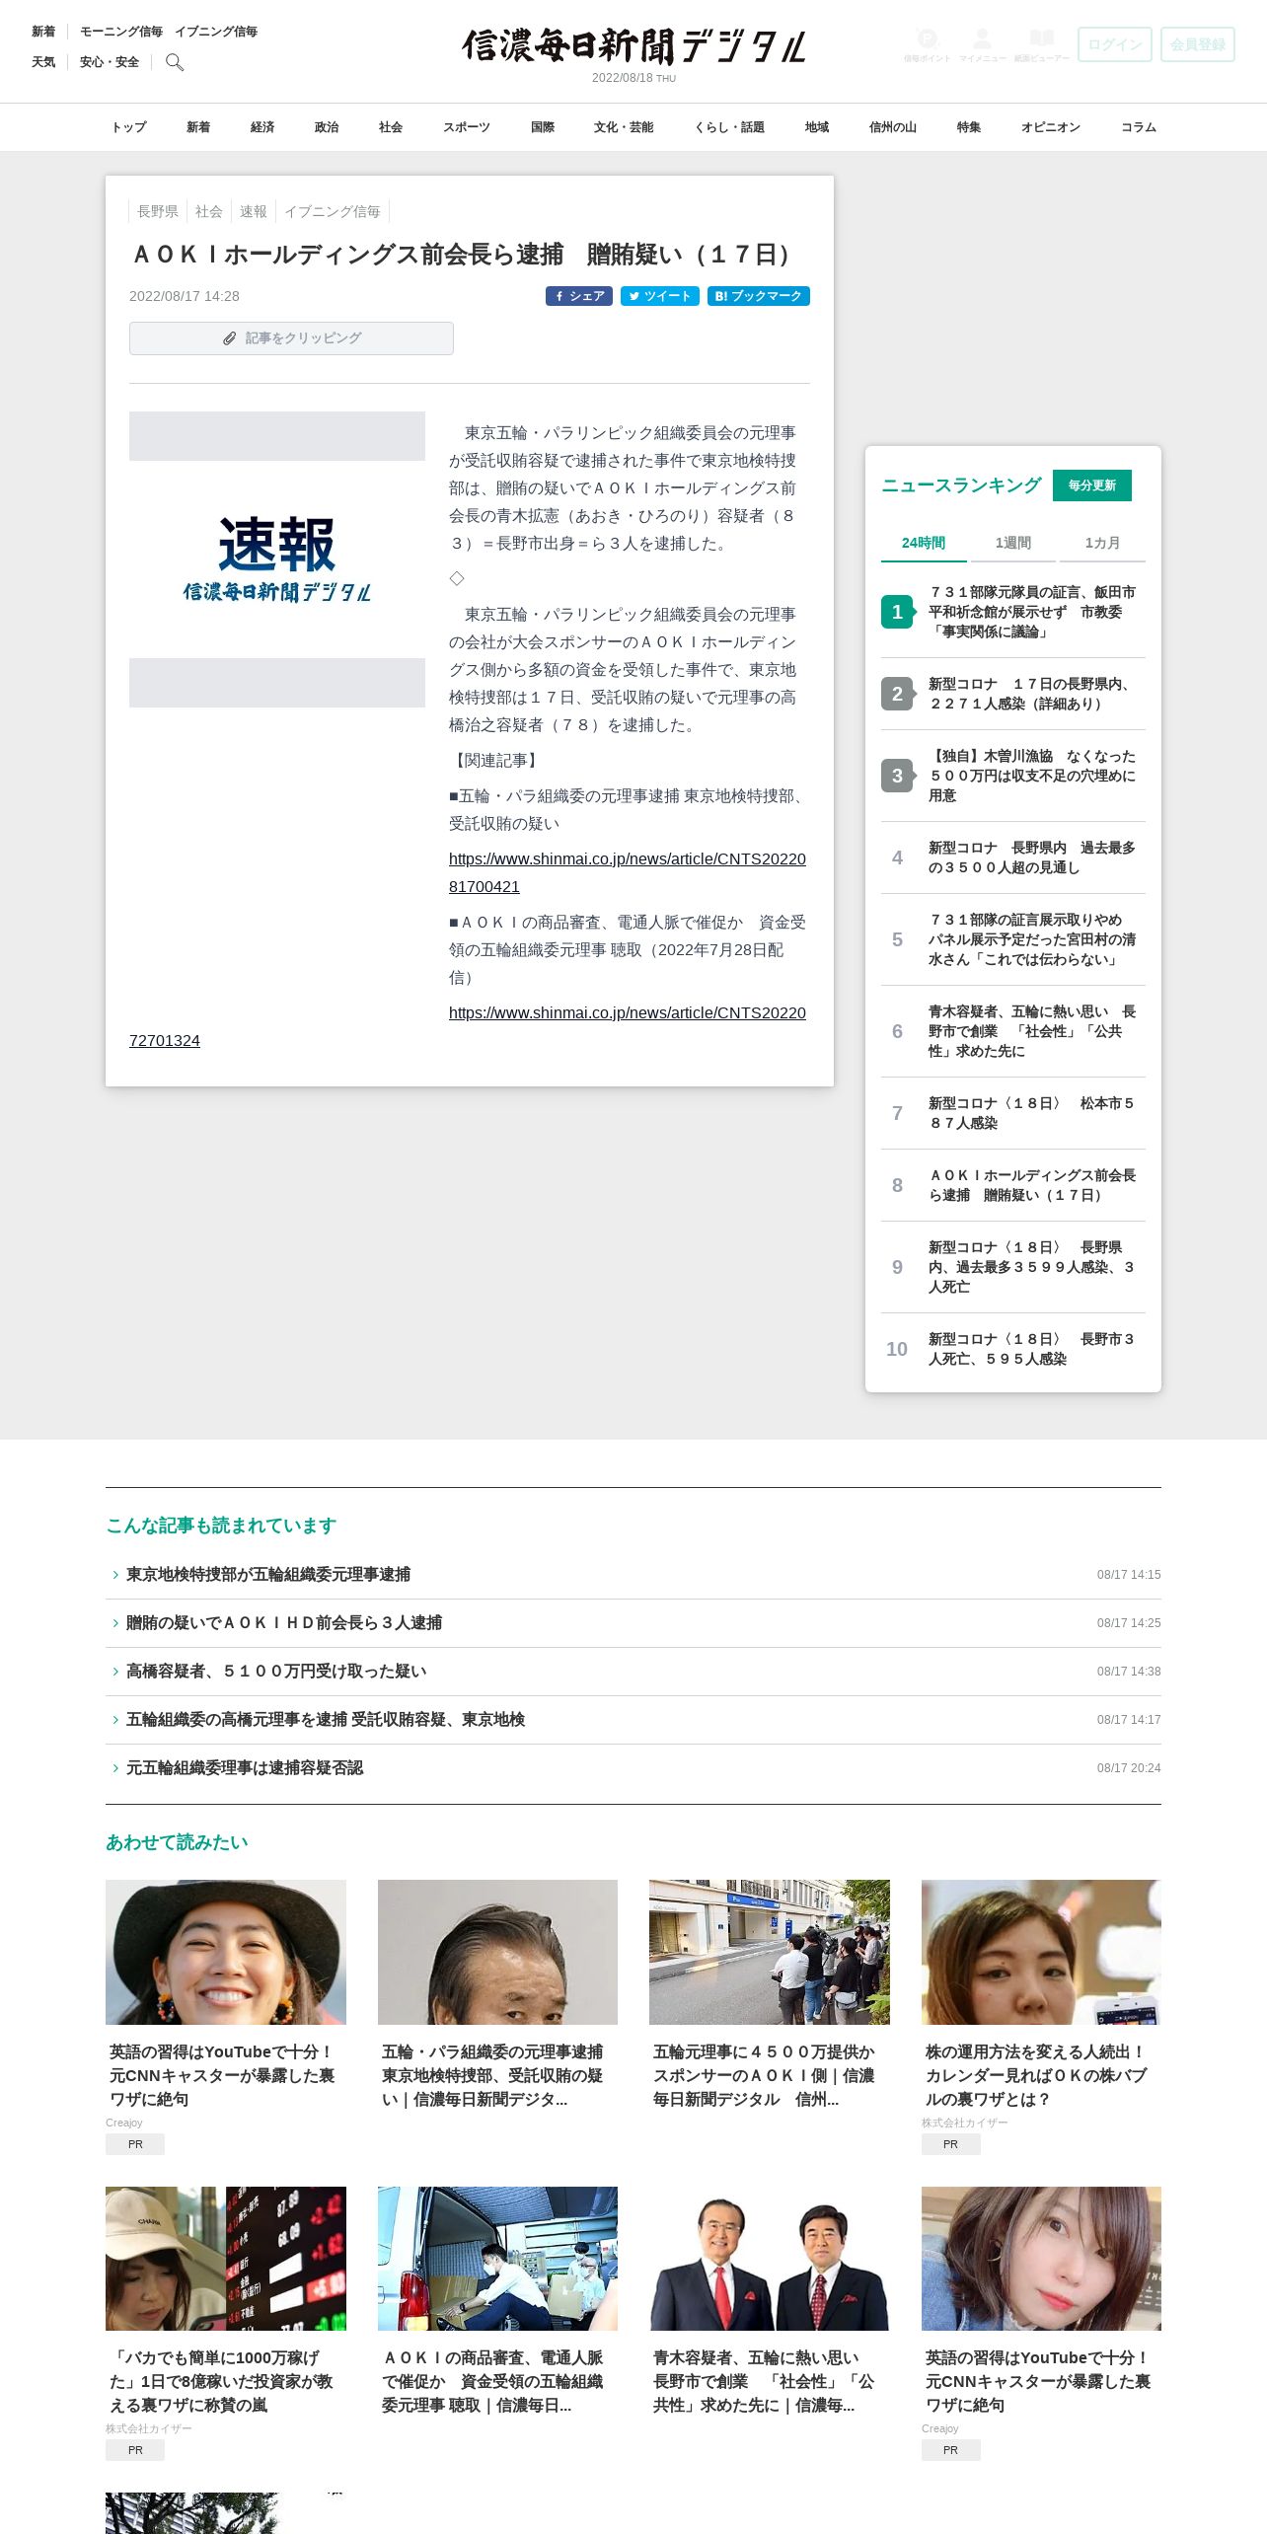This screenshot has width=1267, height=2534.
Task: Click the 信毎ポイント icon in header
Action: point(927,44)
